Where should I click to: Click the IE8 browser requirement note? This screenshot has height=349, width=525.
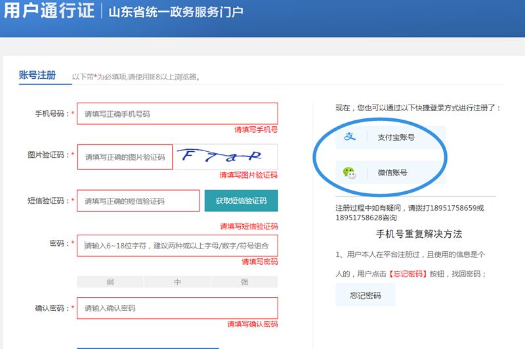pos(136,77)
